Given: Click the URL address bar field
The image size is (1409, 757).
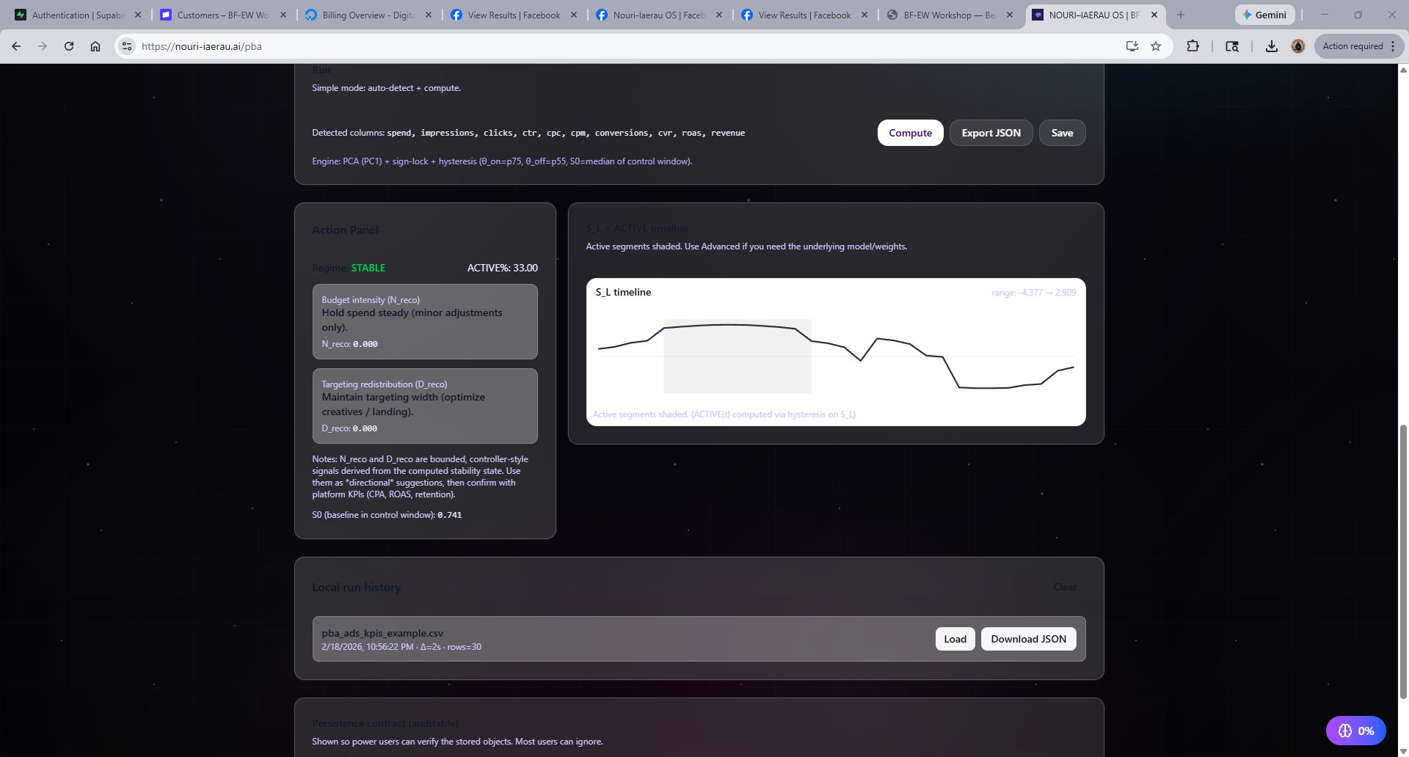Looking at the screenshot, I should click(x=587, y=46).
